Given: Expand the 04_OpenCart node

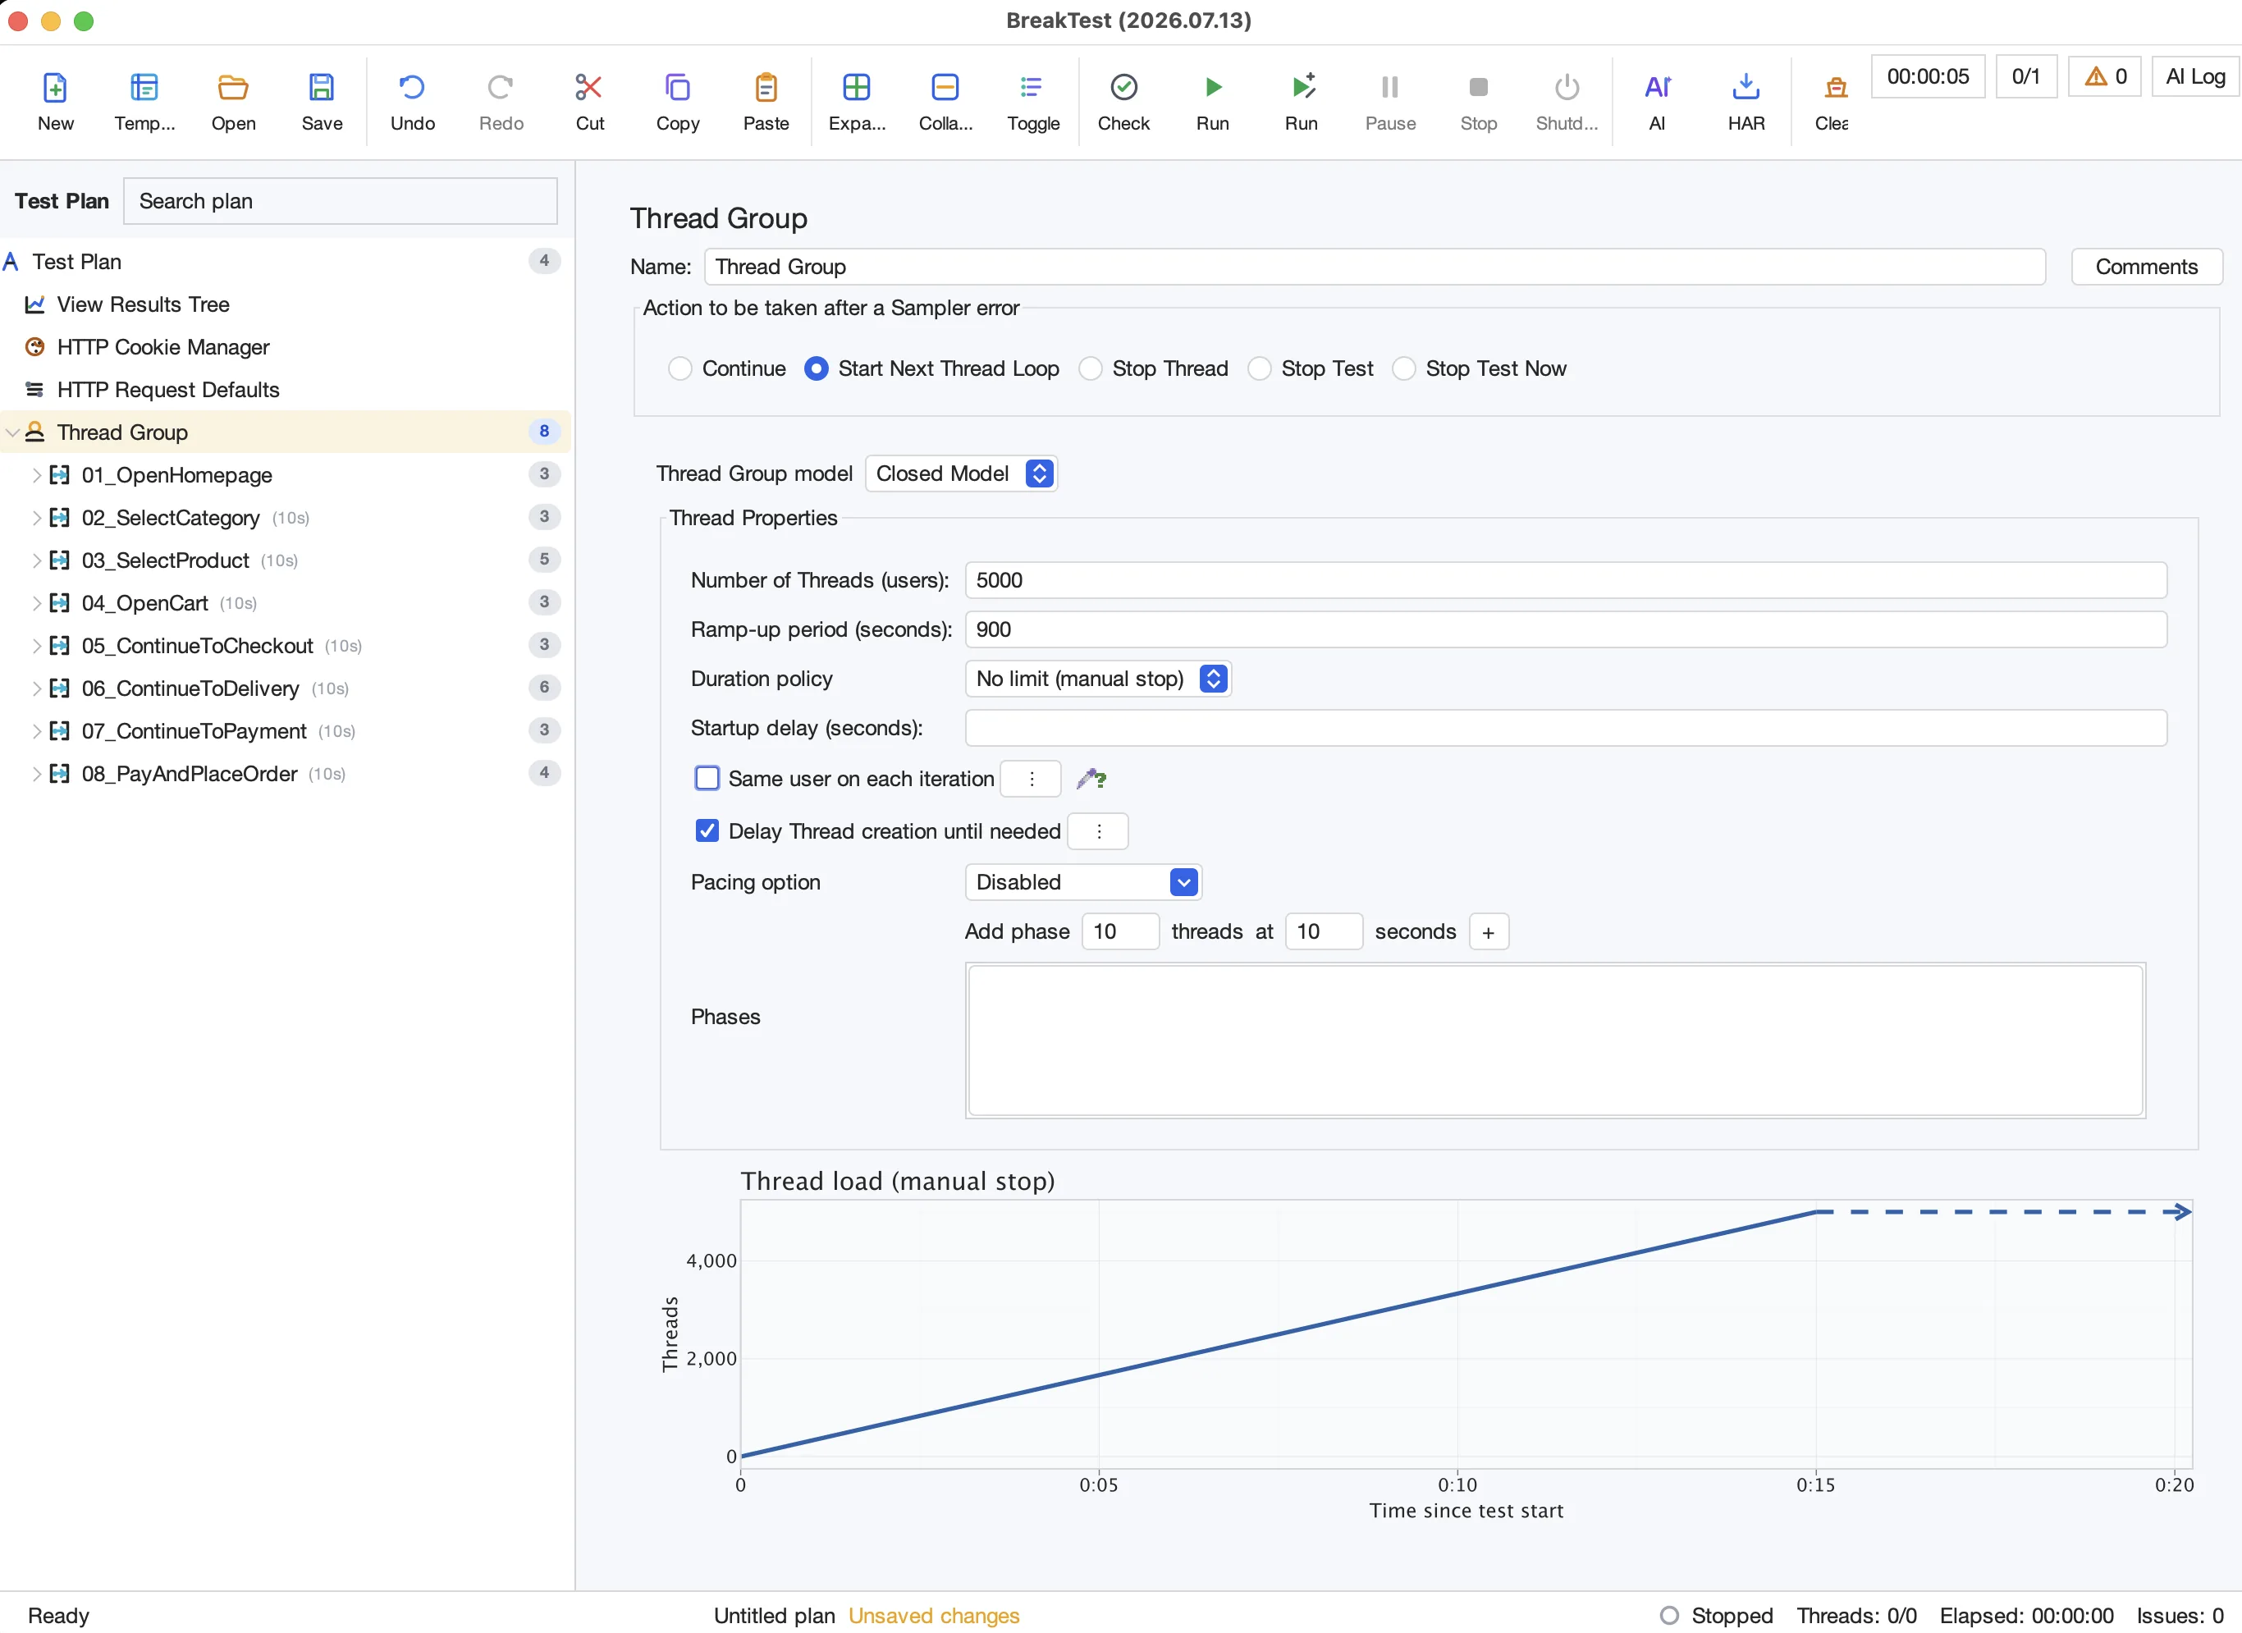Looking at the screenshot, I should (x=37, y=603).
